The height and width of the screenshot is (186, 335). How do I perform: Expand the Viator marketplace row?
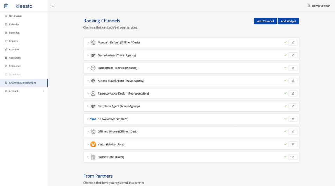88,144
